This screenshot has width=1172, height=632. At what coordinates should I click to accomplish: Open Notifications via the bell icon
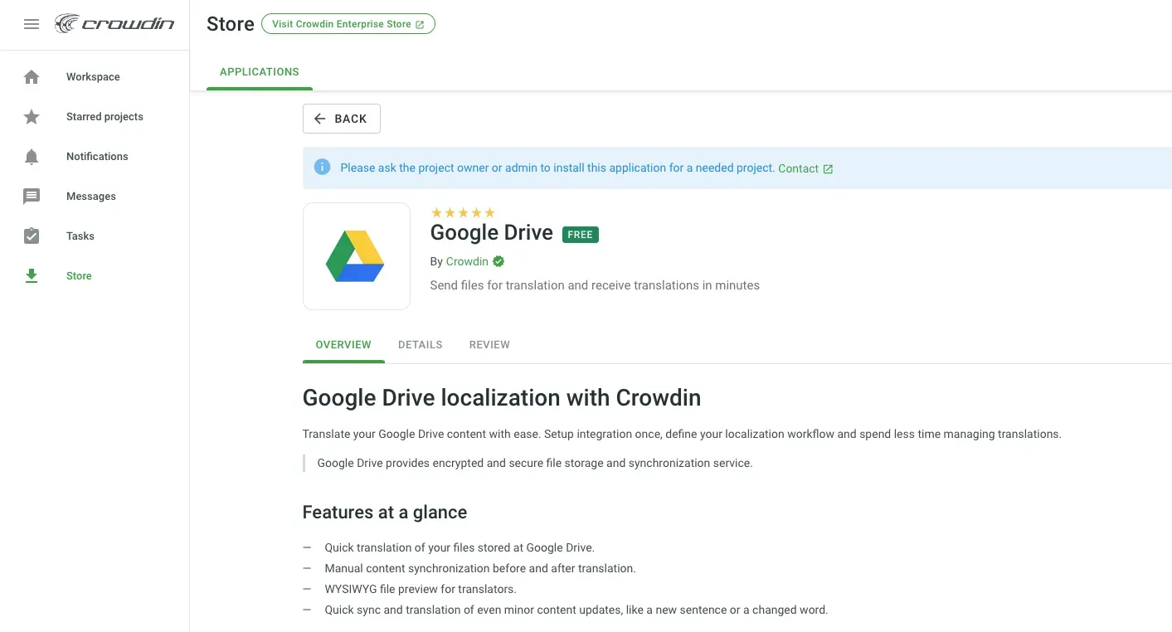32,156
